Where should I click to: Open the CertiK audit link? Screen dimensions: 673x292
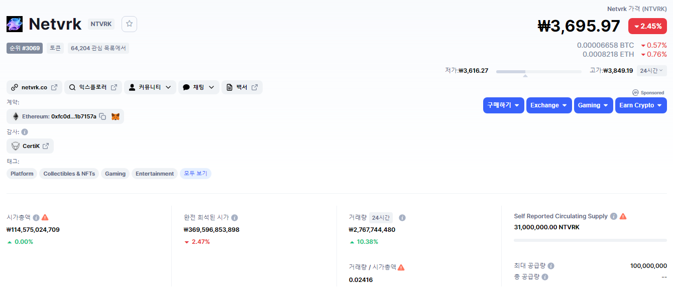click(x=30, y=146)
